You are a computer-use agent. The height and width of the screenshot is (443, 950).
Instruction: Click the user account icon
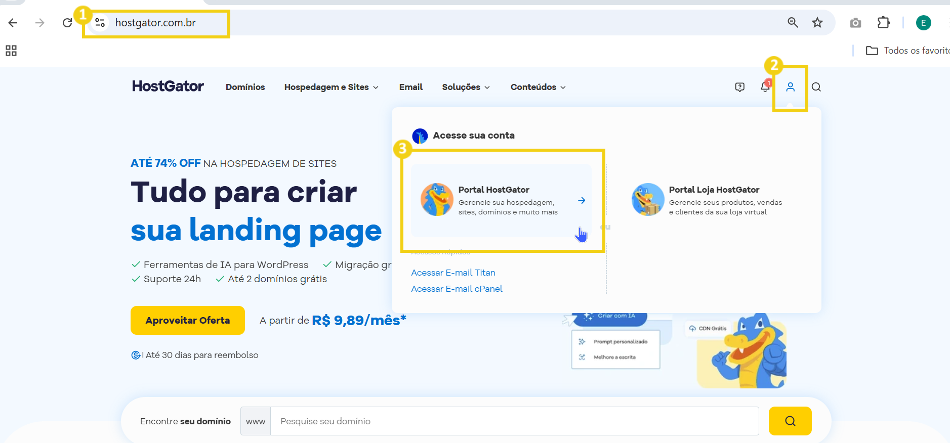point(790,87)
